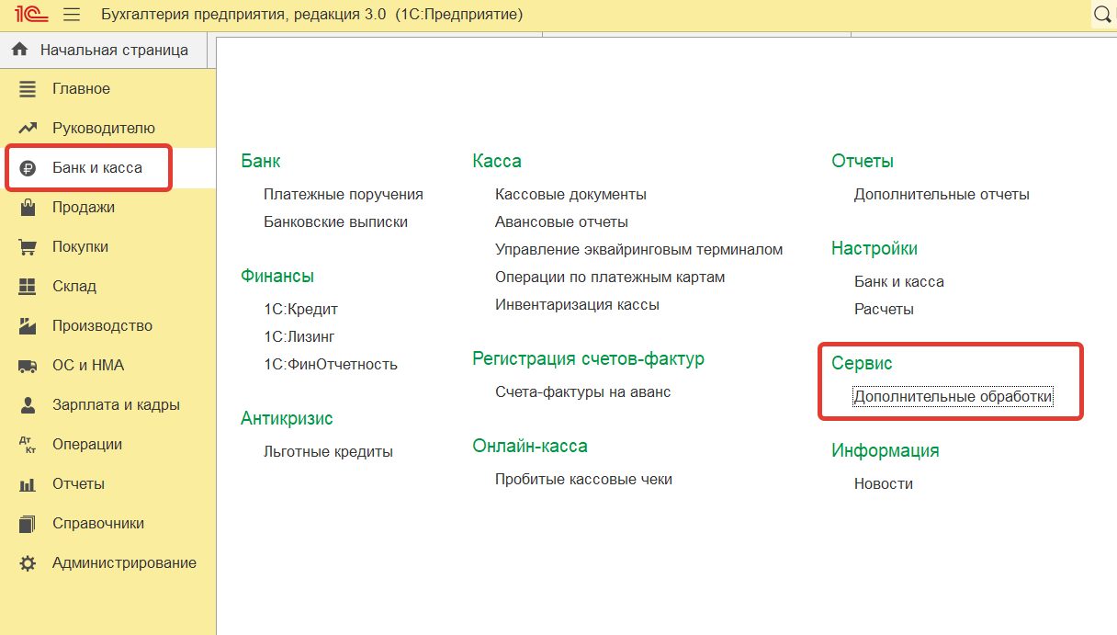The height and width of the screenshot is (635, 1117).
Task: Click the cart icon for Покупки
Action: (28, 247)
